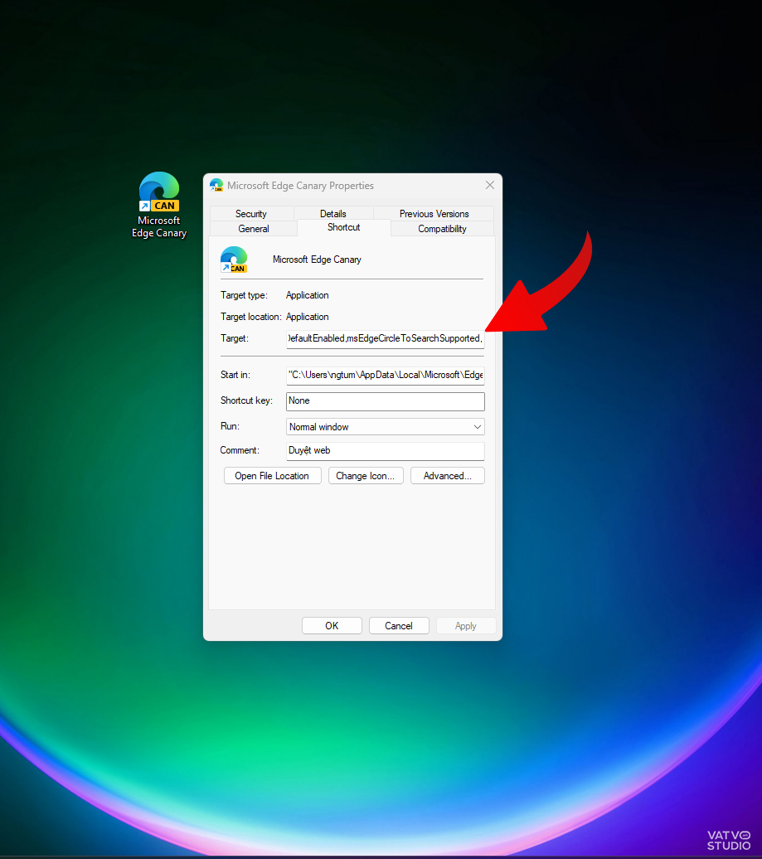This screenshot has width=762, height=859.
Task: Click into the Start in field
Action: [x=385, y=376]
